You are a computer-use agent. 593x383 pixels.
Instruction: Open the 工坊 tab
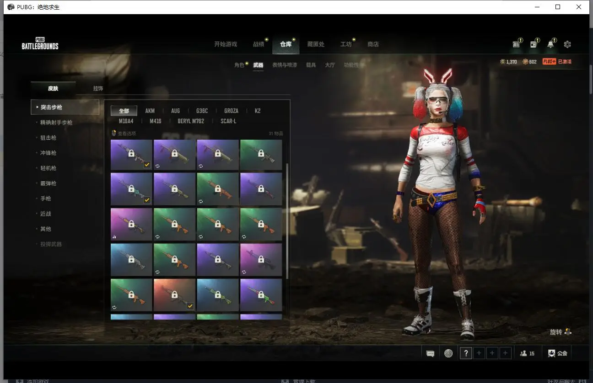[346, 44]
